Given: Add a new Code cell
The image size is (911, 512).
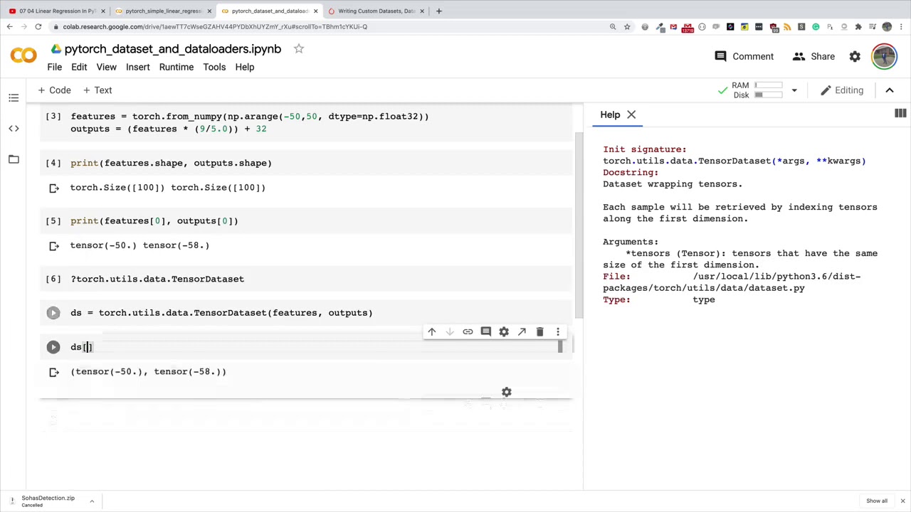Looking at the screenshot, I should click(x=55, y=90).
